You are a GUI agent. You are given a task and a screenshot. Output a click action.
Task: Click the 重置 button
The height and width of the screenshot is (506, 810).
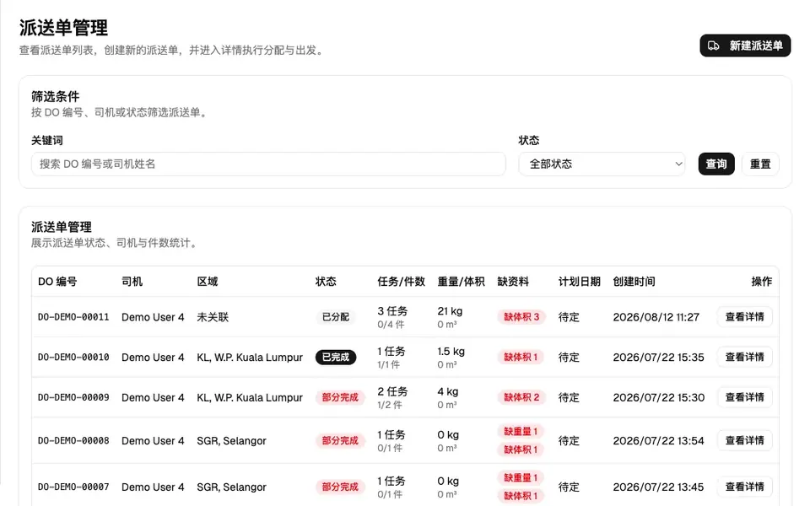pyautogui.click(x=760, y=164)
